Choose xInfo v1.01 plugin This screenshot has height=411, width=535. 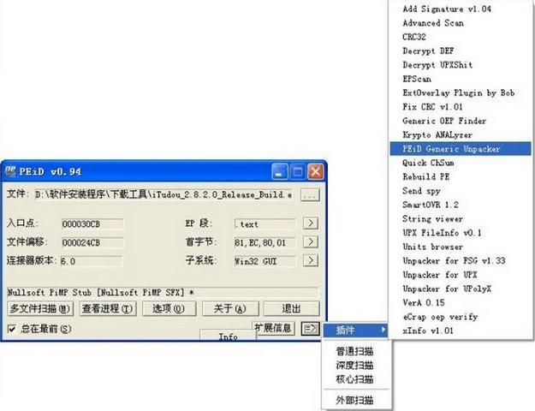point(461,331)
